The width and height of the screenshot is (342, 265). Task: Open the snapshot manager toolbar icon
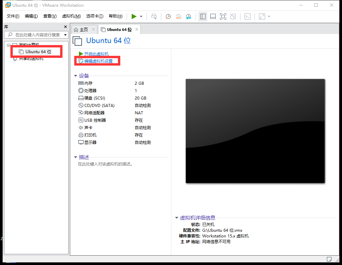[188, 16]
